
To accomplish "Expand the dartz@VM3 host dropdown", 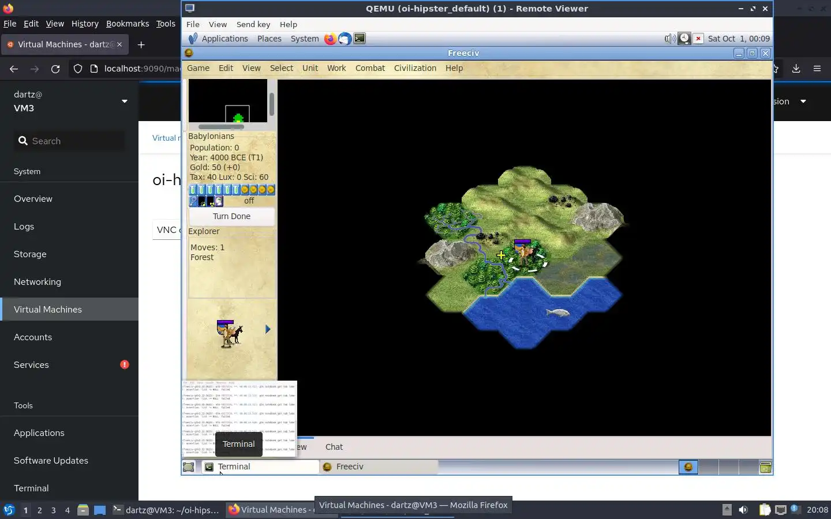I will click(x=124, y=101).
